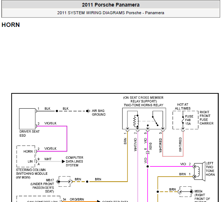Click the HOT AT ALL TIMES label
This screenshot has height=202, width=222.
pos(183,106)
